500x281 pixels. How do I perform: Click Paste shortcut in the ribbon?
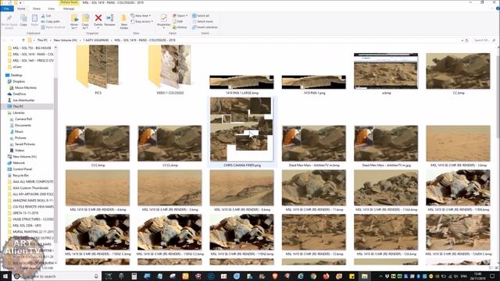click(53, 27)
